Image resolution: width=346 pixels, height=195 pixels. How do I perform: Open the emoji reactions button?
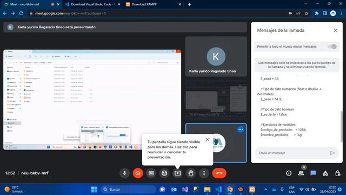[164, 173]
